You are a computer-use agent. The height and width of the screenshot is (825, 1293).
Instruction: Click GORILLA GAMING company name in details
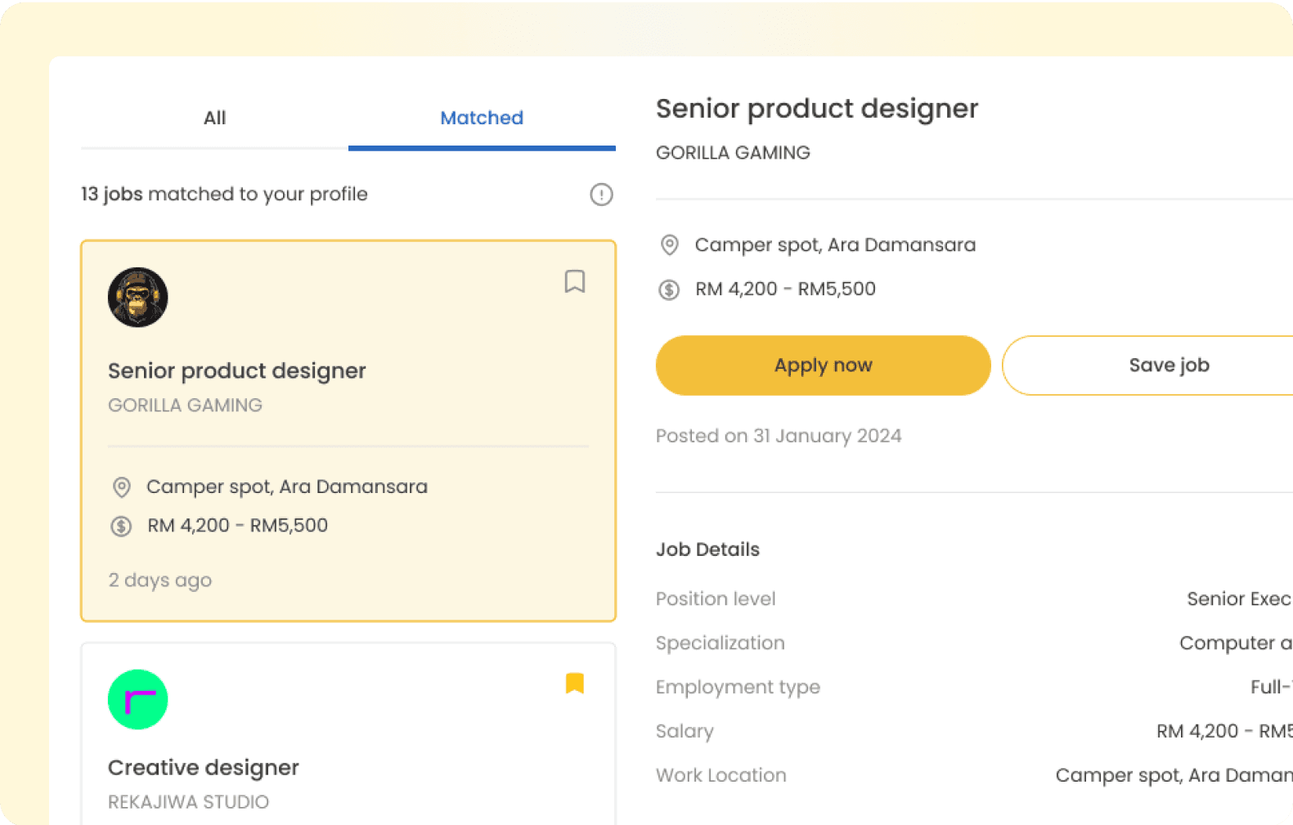coord(733,153)
